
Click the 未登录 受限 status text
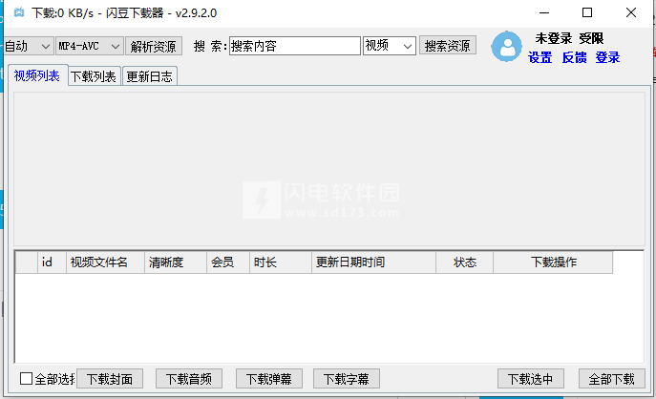[x=569, y=38]
